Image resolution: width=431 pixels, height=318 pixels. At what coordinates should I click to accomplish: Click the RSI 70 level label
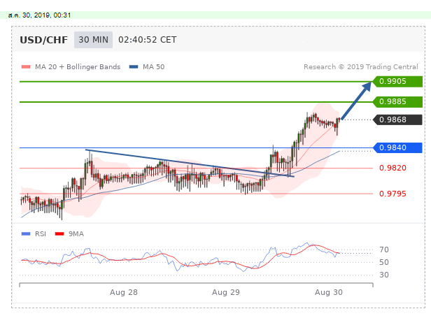point(384,250)
